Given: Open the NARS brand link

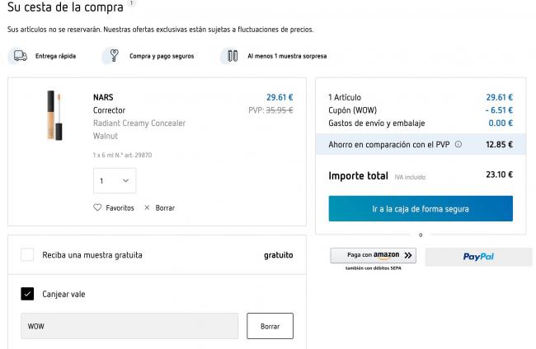Looking at the screenshot, I should (x=103, y=97).
